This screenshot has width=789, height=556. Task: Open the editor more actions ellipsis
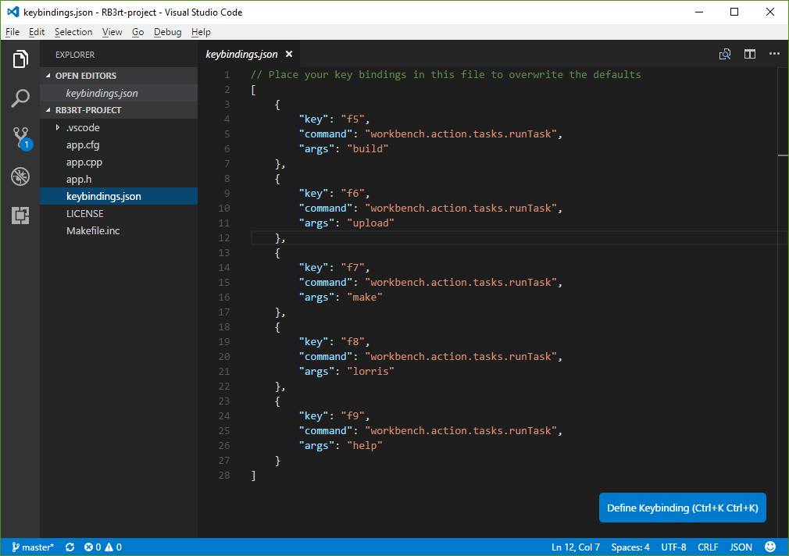tap(774, 54)
